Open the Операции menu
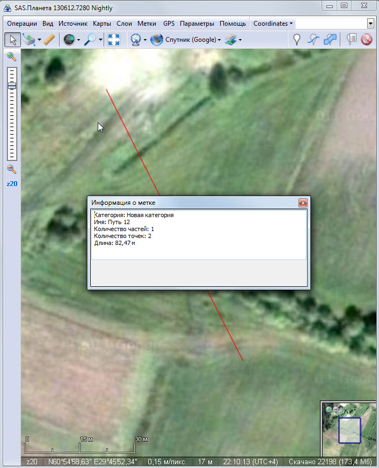This screenshot has width=379, height=468. [x=22, y=24]
